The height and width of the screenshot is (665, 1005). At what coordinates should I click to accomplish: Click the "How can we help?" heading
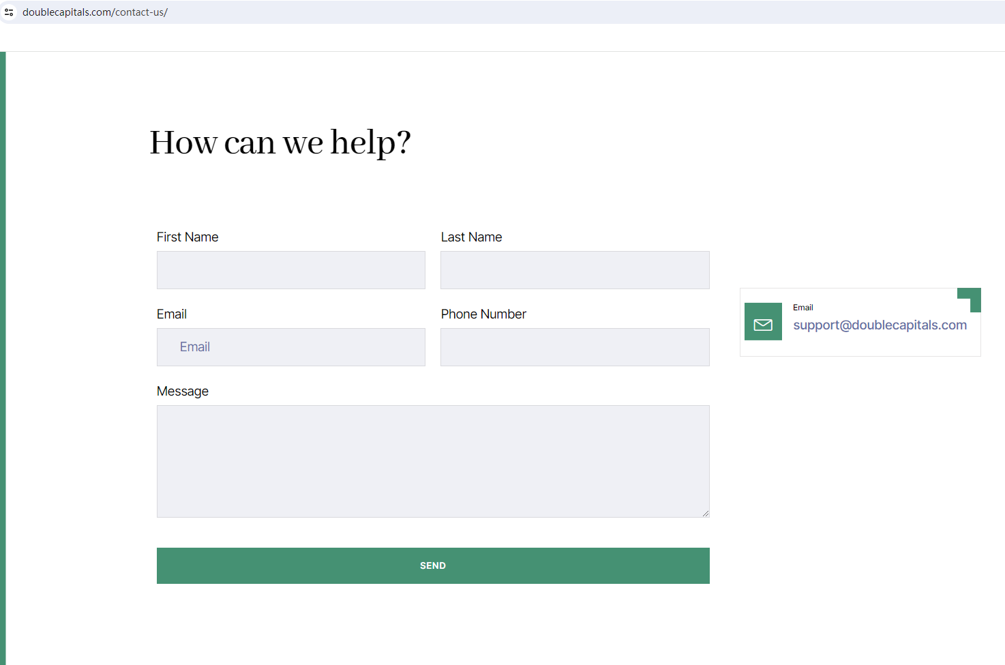pos(280,143)
